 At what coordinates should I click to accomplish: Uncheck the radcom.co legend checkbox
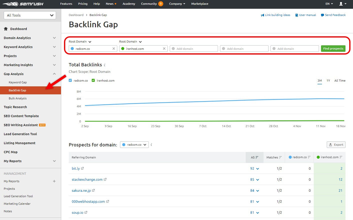pyautogui.click(x=70, y=80)
